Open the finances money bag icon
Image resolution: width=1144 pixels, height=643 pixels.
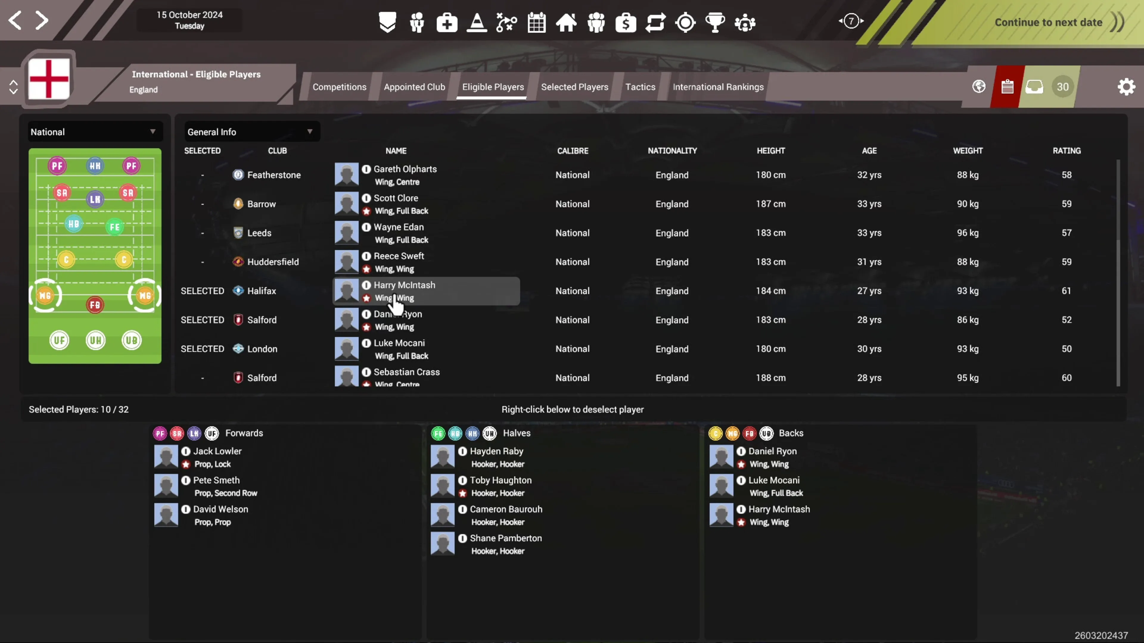tap(626, 22)
